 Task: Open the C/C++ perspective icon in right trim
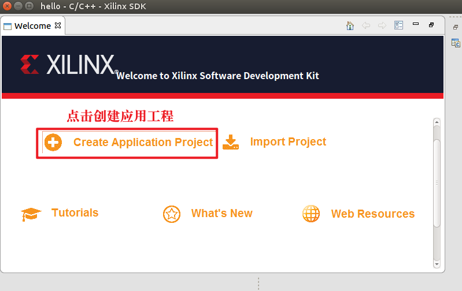point(456,43)
